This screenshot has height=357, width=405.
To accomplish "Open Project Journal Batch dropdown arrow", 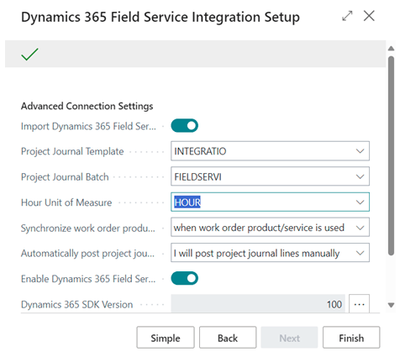I will pyautogui.click(x=360, y=176).
